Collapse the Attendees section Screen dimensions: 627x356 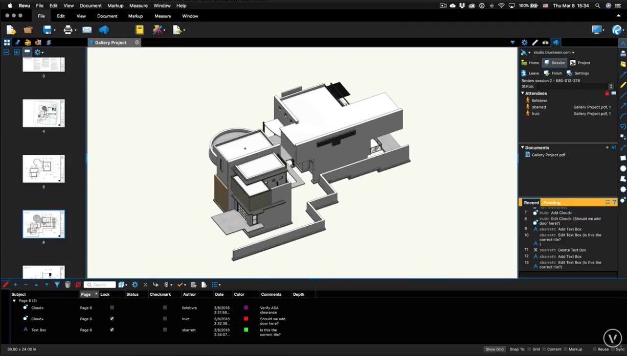pyautogui.click(x=523, y=93)
